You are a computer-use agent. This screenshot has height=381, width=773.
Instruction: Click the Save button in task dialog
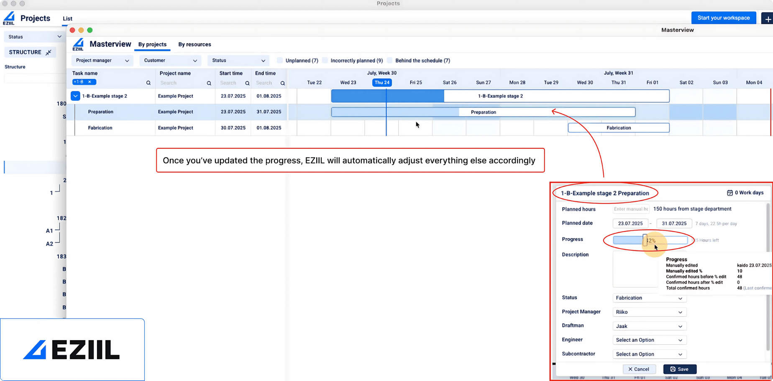pos(680,369)
